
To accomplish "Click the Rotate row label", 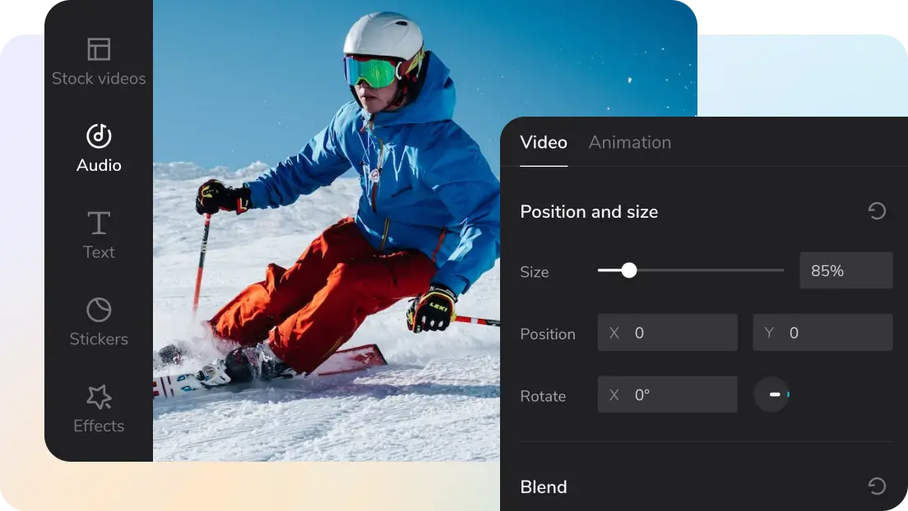I will 543,396.
